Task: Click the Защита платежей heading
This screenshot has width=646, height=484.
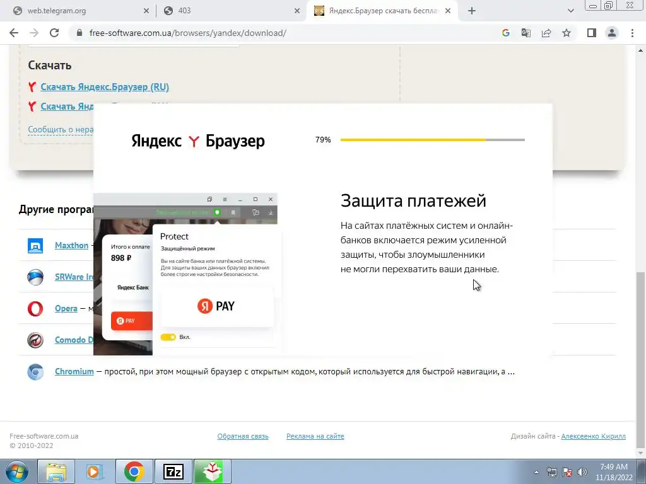Action: [413, 201]
